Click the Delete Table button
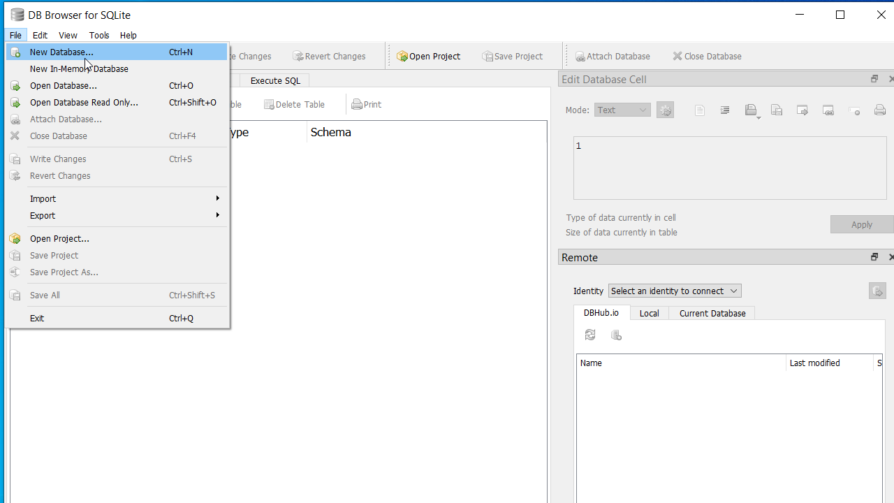The image size is (894, 503). 294,104
